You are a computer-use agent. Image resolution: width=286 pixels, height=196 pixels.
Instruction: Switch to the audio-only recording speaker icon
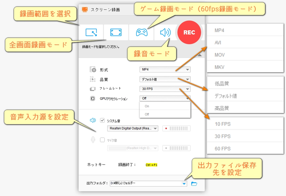pyautogui.click(x=165, y=33)
